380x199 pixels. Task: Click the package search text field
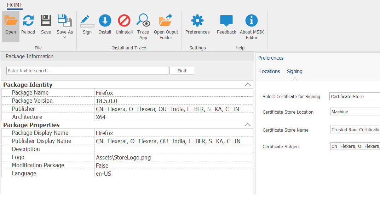click(87, 71)
